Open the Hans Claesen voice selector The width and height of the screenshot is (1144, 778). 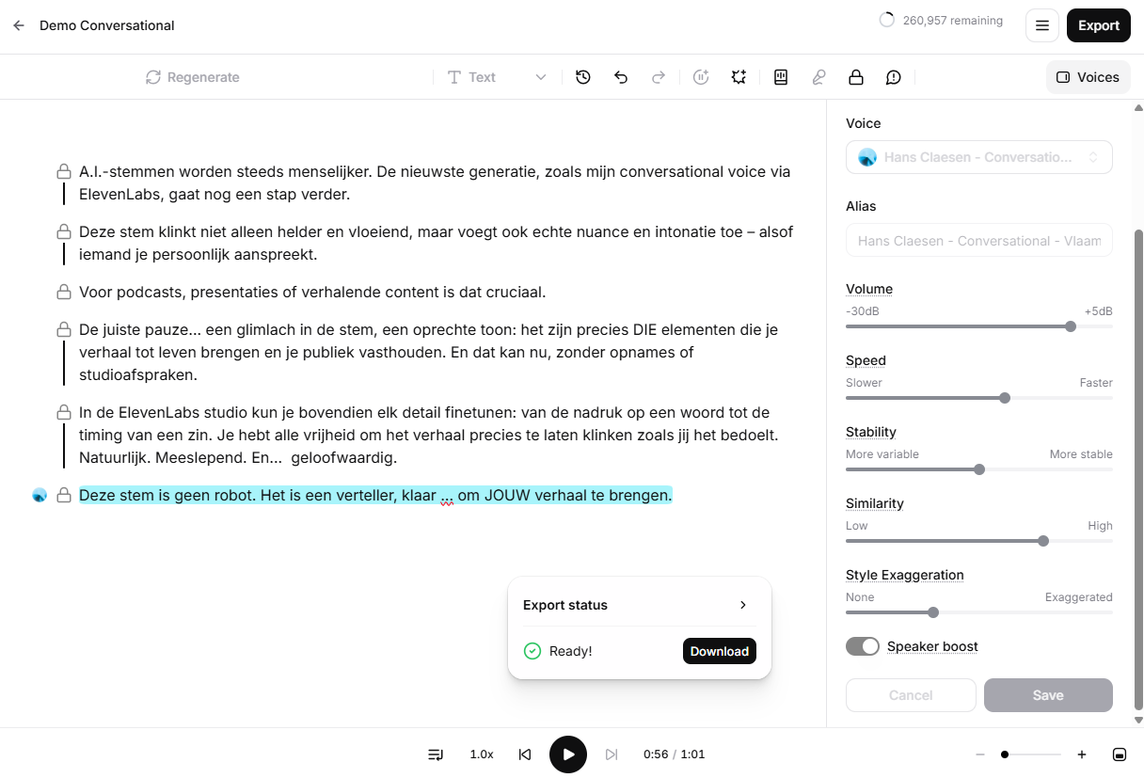click(978, 157)
